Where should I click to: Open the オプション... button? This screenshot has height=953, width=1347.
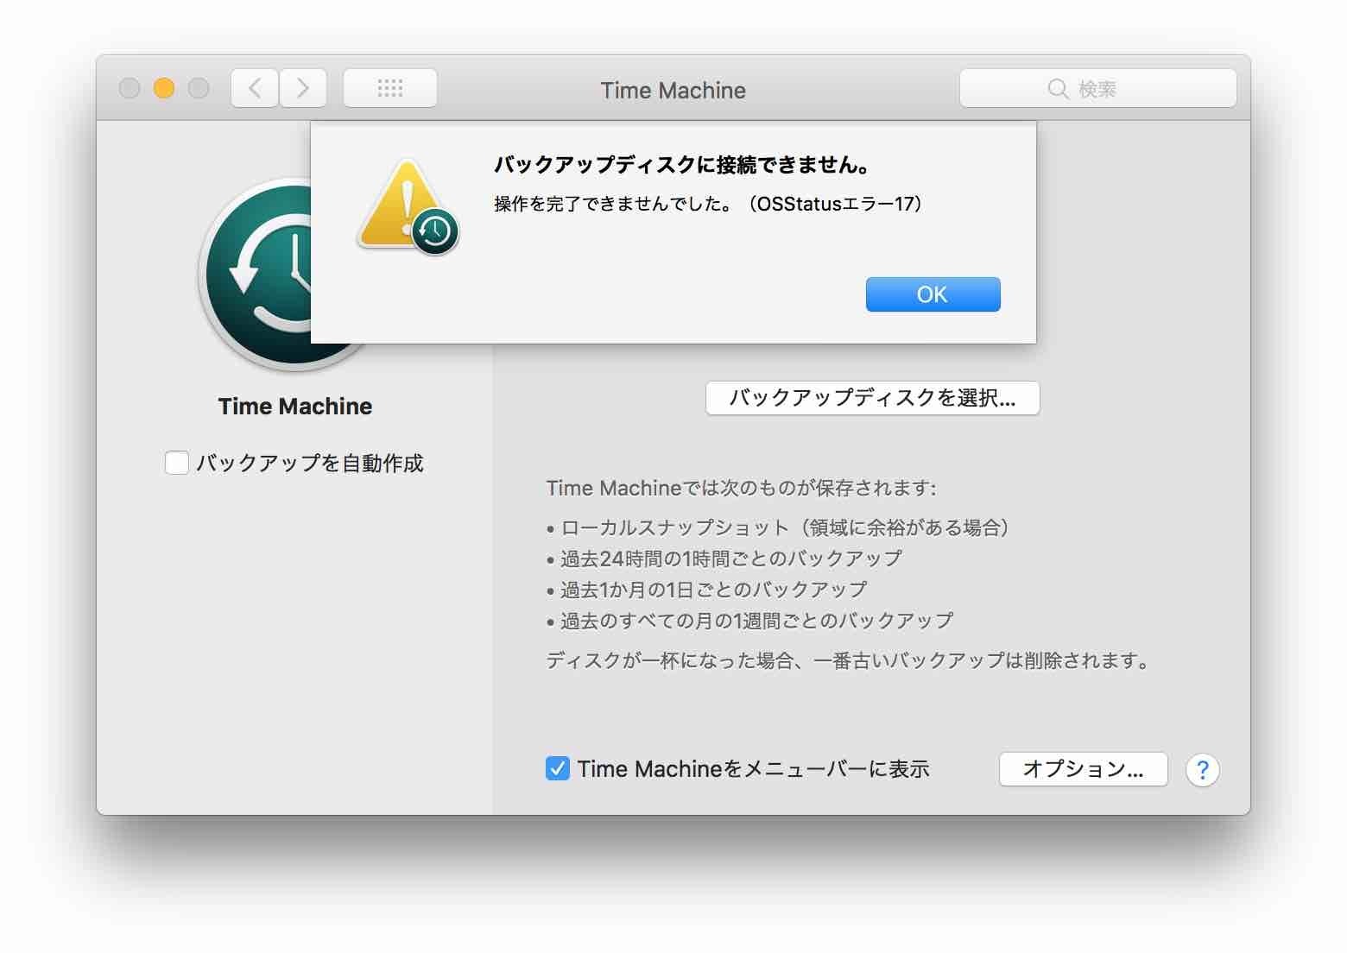pyautogui.click(x=1083, y=769)
